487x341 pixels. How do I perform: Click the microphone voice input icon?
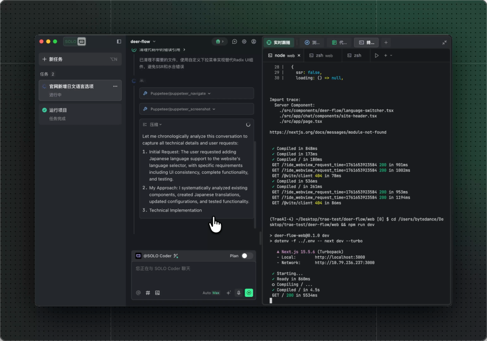(x=239, y=293)
